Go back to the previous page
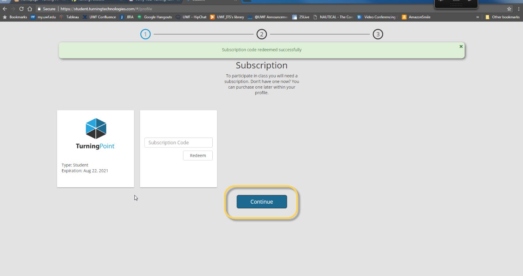523x276 pixels. pos(5,9)
